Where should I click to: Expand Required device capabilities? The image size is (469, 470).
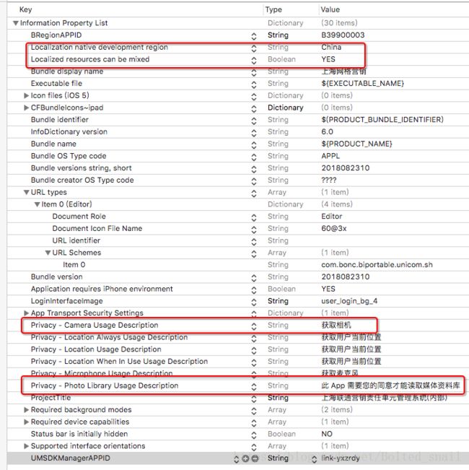pyautogui.click(x=27, y=422)
